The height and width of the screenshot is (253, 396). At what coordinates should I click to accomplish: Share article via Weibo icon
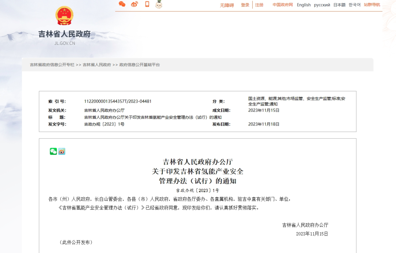coord(62,151)
